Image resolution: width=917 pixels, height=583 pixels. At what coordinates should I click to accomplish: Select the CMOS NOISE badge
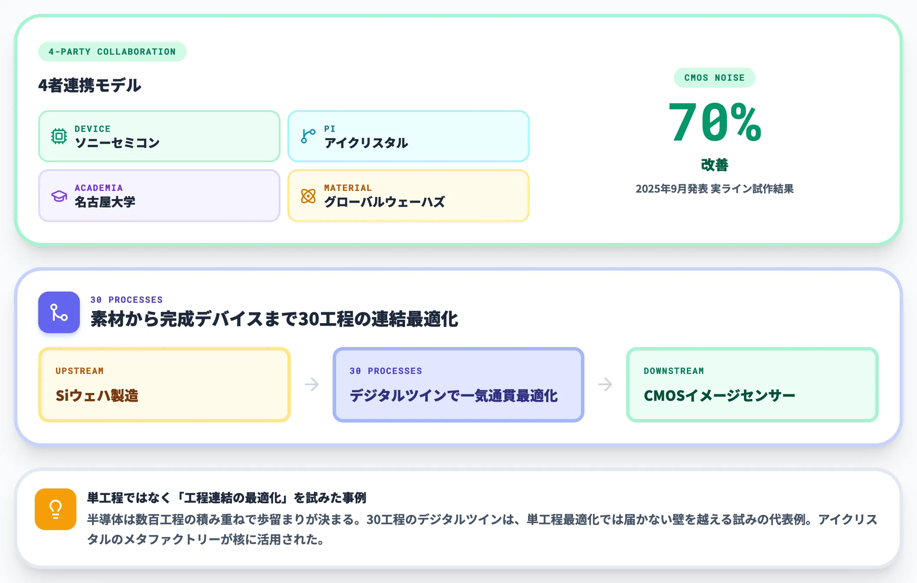click(x=714, y=78)
